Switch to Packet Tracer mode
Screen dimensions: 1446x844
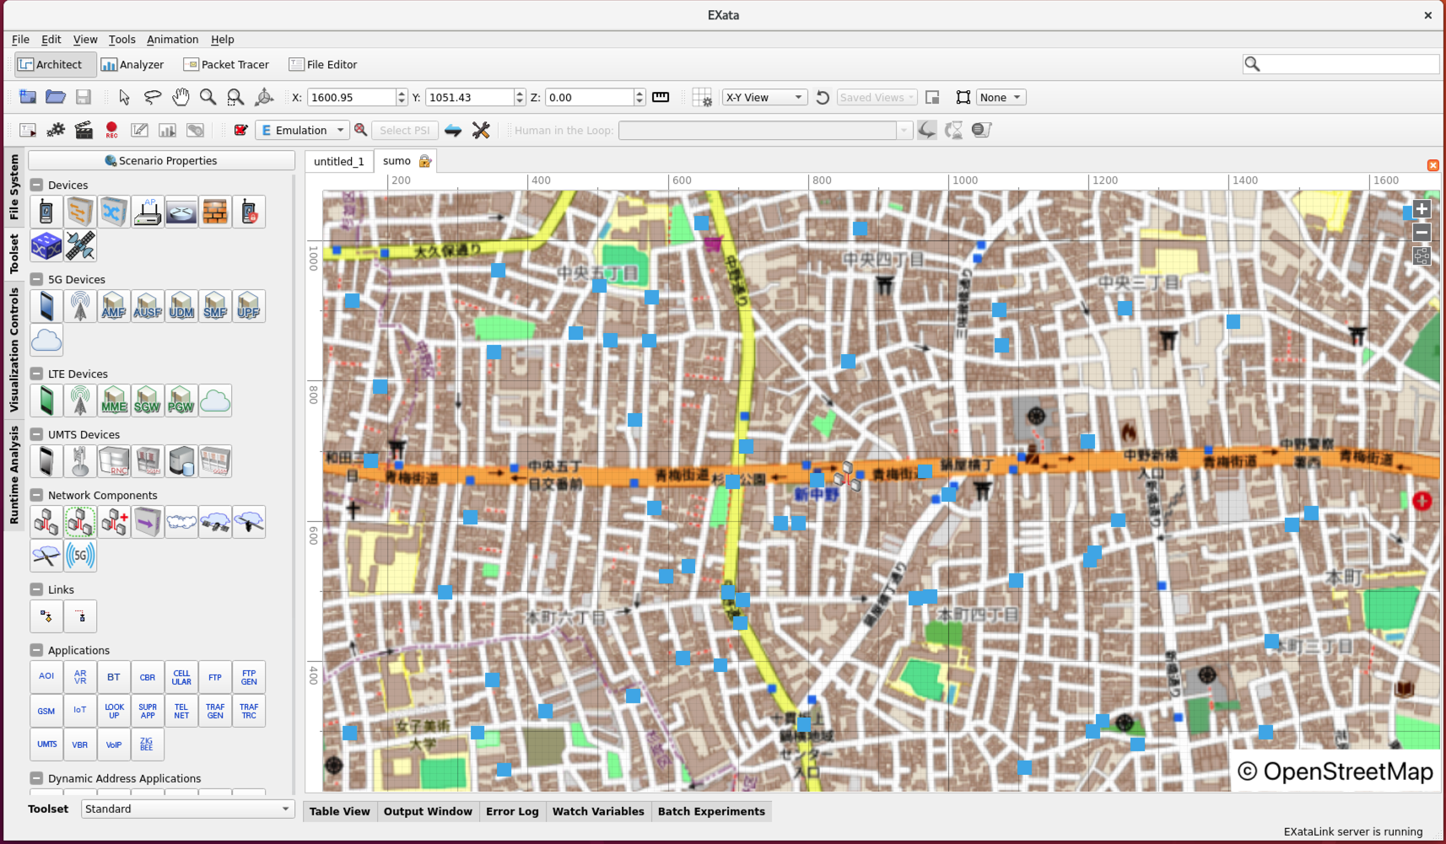pos(226,64)
